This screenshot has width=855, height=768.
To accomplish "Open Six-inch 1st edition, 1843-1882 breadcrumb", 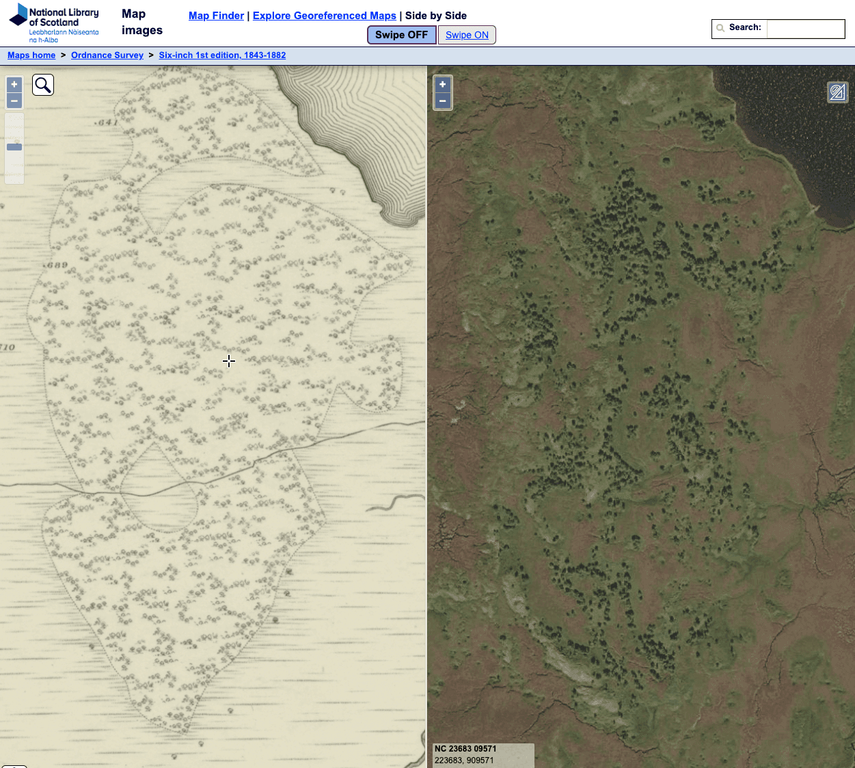I will click(x=222, y=55).
